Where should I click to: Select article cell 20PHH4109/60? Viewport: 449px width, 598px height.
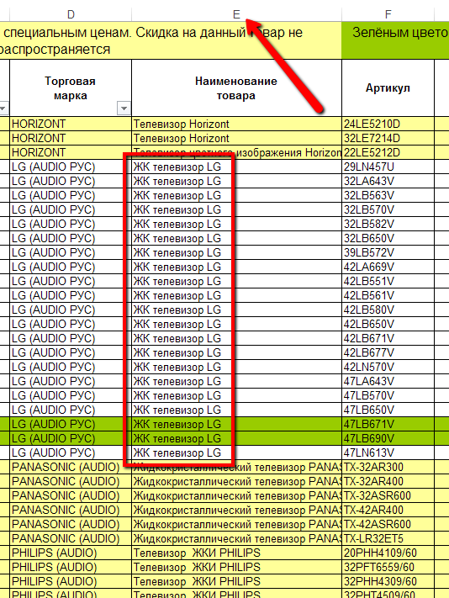point(388,553)
